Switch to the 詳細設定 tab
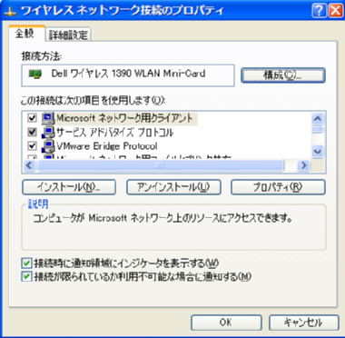The height and width of the screenshot is (338, 345). [68, 35]
